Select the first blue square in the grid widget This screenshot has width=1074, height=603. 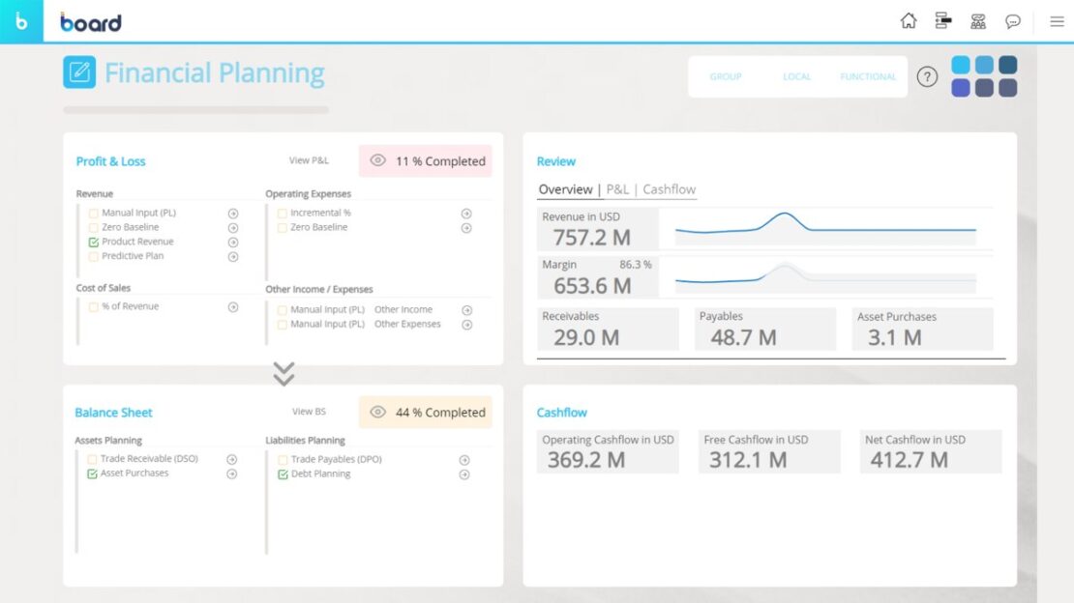(962, 64)
